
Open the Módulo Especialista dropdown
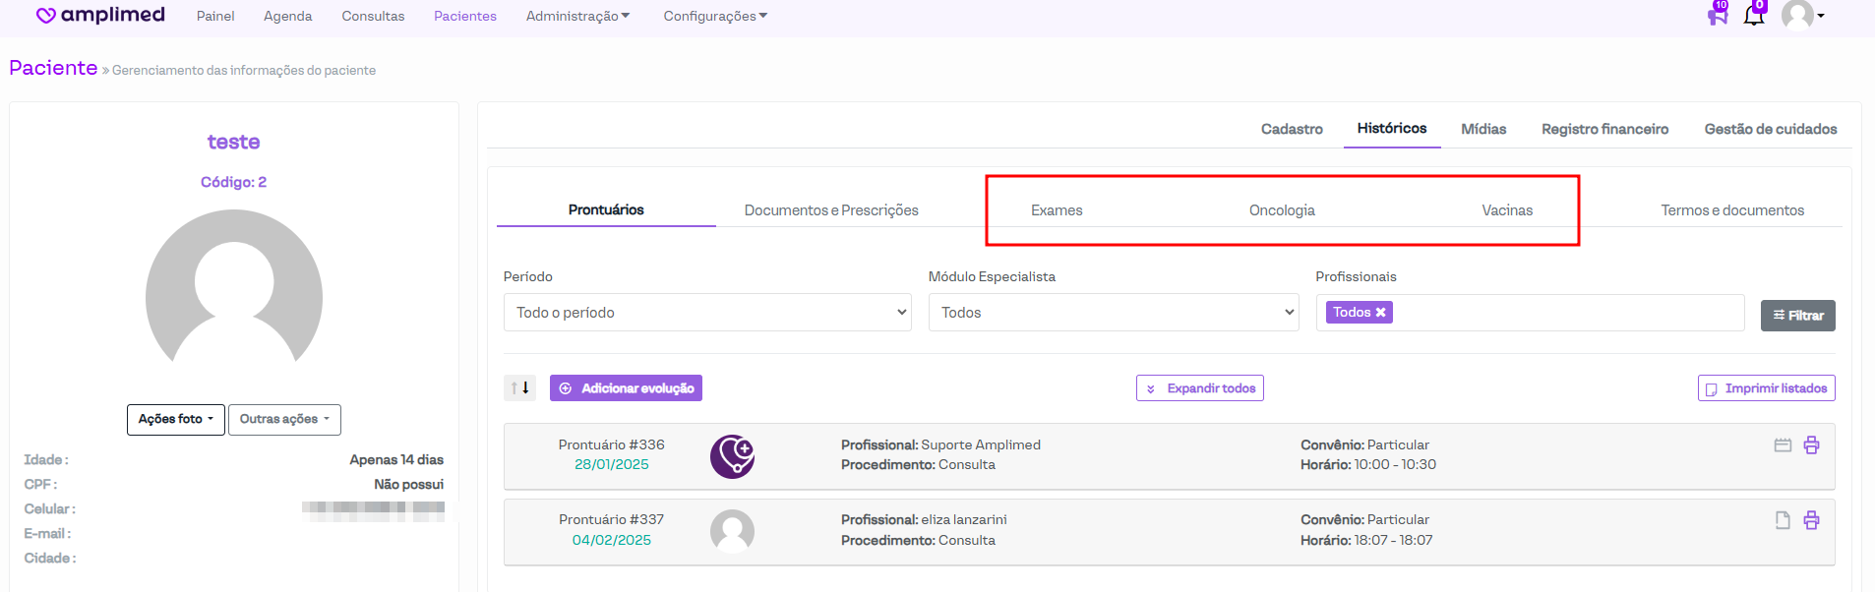[x=1113, y=313]
